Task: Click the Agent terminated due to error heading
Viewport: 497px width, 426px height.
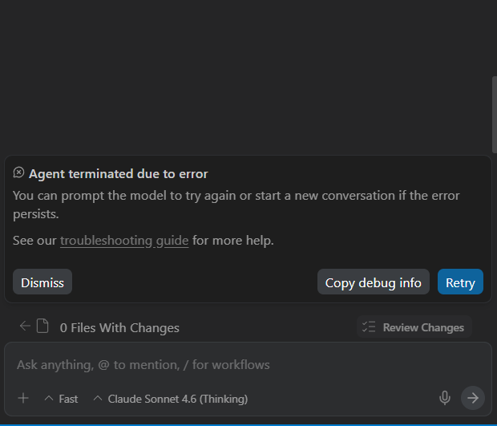Action: [118, 174]
